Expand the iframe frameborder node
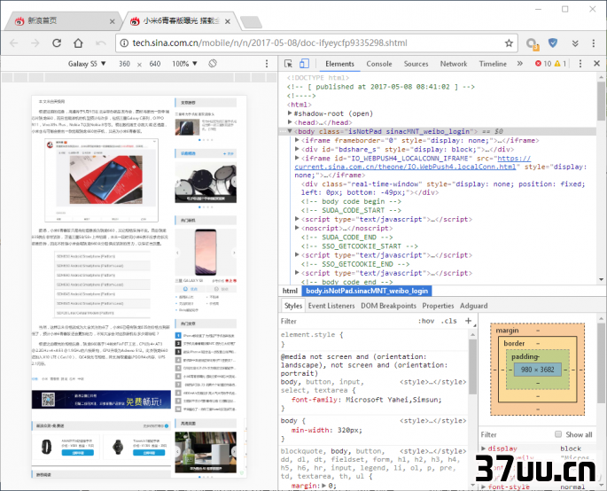The height and width of the screenshot is (491, 607). point(297,140)
